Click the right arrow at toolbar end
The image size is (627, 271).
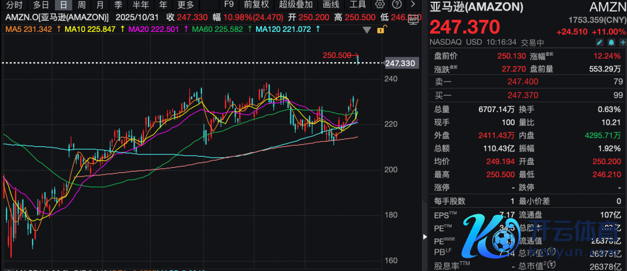coord(413,5)
